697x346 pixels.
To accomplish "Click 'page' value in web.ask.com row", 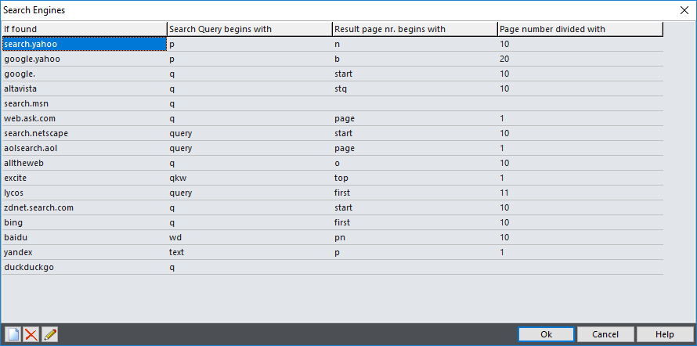I will [345, 118].
